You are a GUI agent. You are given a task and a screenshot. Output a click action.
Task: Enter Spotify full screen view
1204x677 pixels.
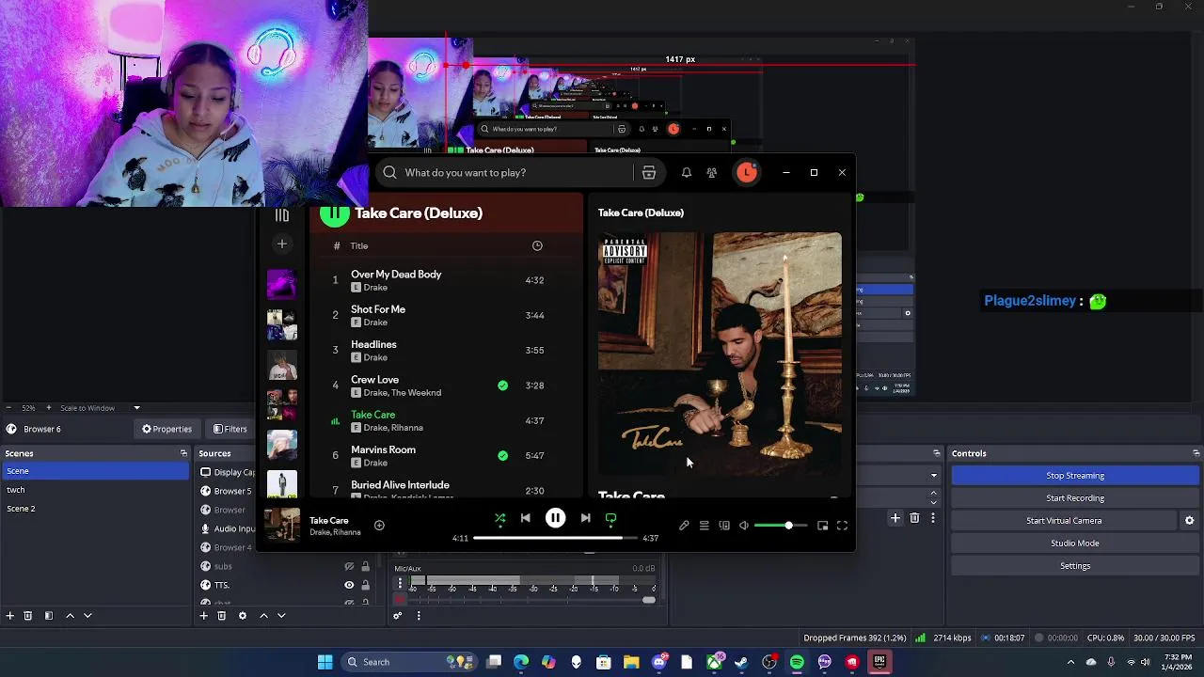click(x=842, y=526)
